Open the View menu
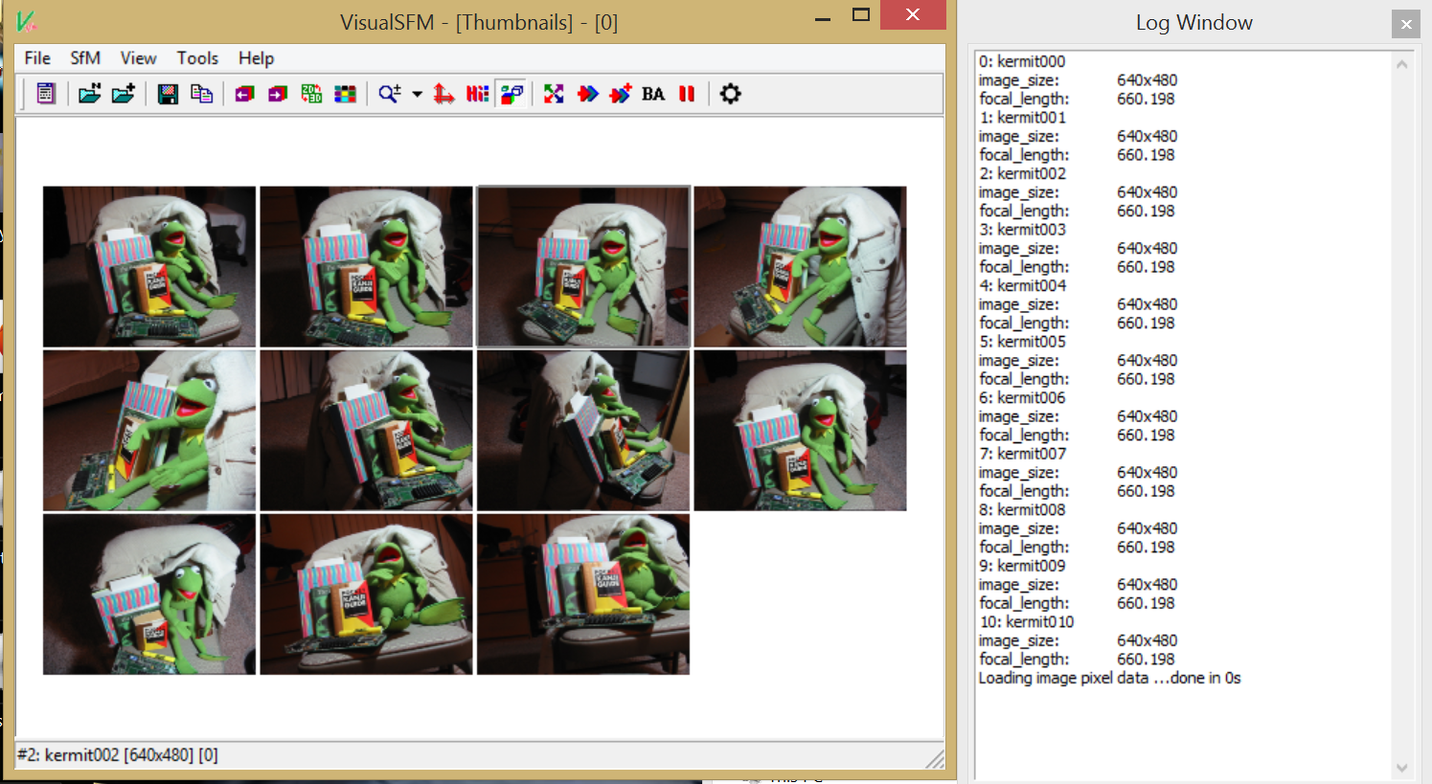Screen dimensions: 1432x784 (x=138, y=58)
